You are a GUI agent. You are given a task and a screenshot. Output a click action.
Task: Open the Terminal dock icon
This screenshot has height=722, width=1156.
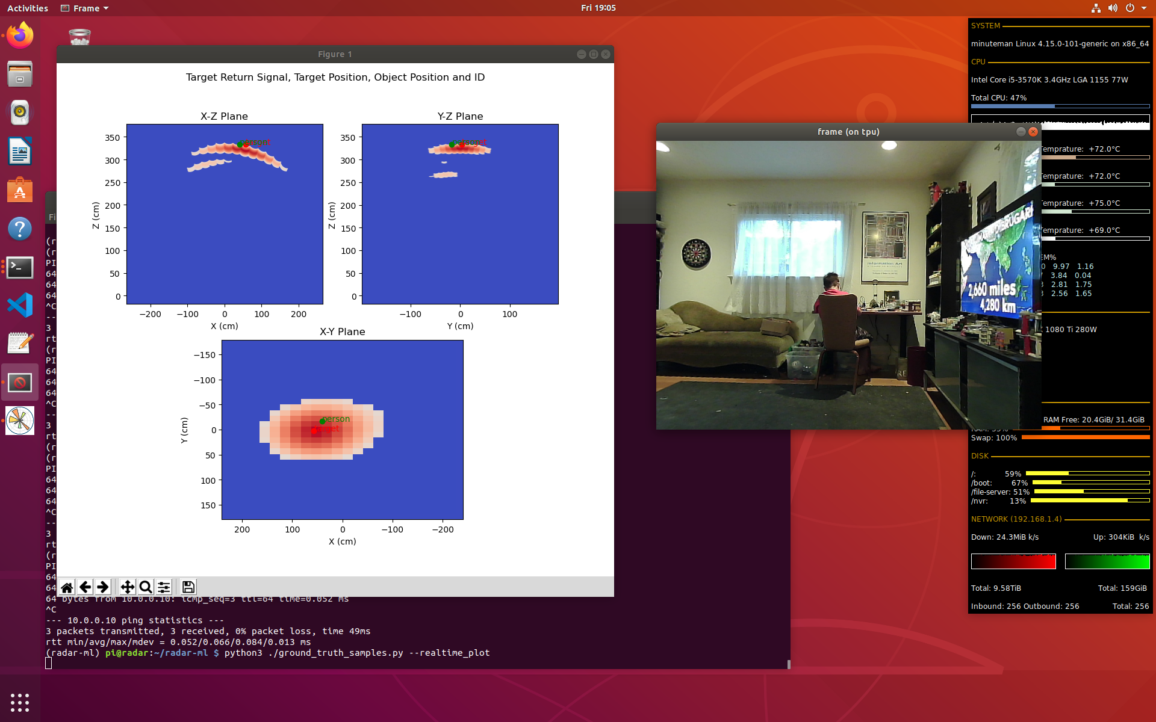click(x=20, y=267)
